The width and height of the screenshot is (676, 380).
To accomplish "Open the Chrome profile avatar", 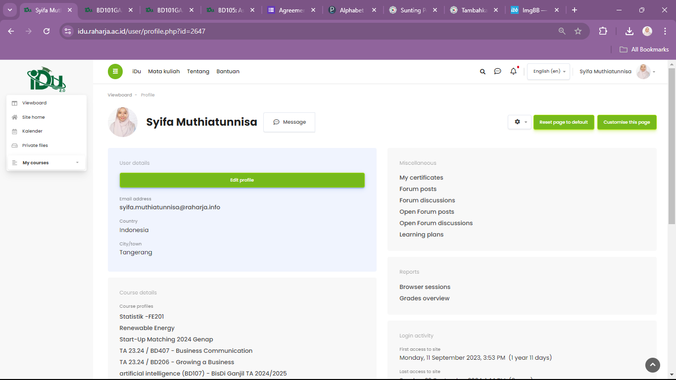I will point(647,31).
